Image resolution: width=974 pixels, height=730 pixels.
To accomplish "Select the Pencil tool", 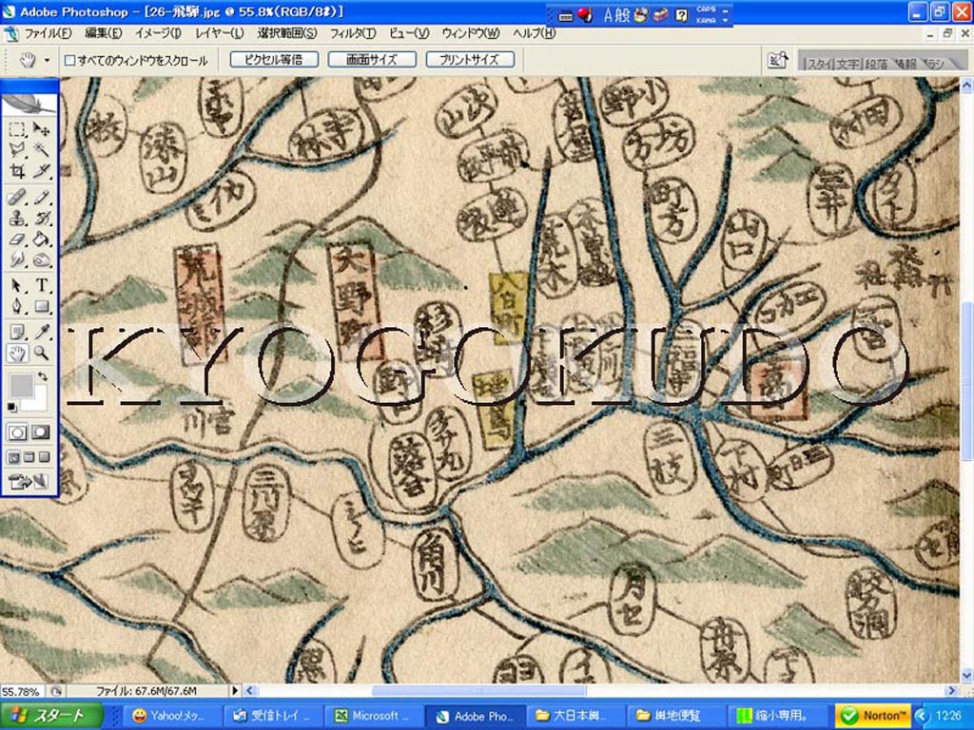I will point(41,198).
